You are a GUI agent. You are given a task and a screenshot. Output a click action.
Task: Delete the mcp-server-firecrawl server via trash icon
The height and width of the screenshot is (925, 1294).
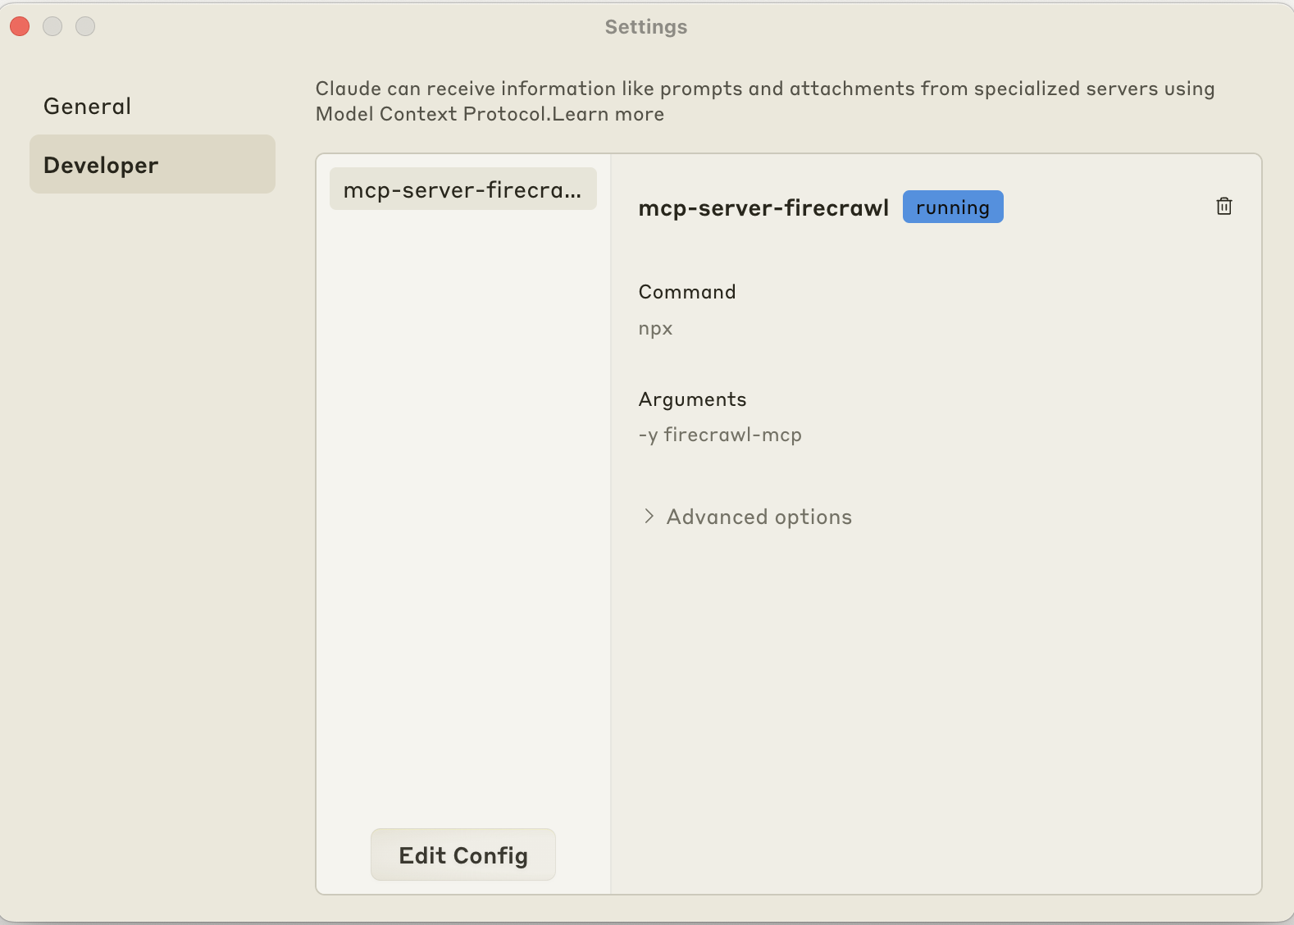(1224, 206)
